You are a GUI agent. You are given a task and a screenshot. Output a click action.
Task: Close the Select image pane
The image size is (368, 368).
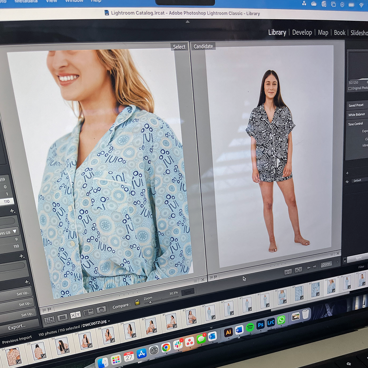(203, 279)
